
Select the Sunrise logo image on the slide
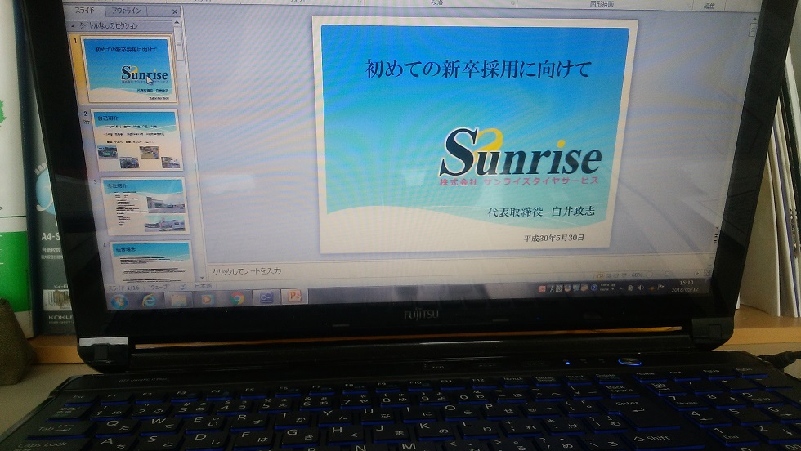520,158
